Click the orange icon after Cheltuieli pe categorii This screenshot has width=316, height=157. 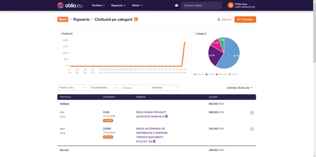(136, 19)
